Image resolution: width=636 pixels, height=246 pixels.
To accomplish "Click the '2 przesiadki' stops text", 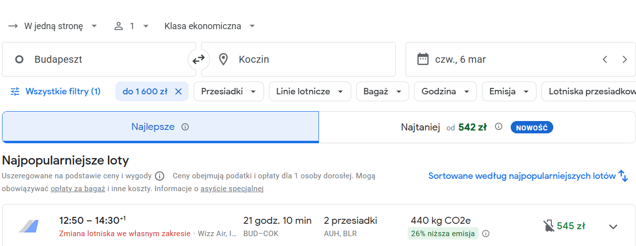I will (x=351, y=220).
